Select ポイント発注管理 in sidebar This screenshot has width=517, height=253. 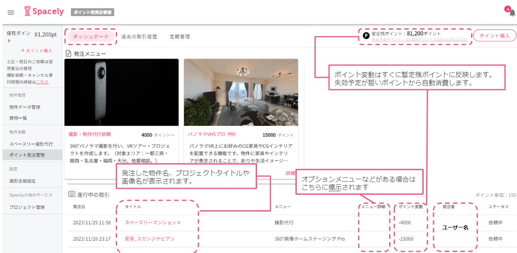click(x=32, y=155)
